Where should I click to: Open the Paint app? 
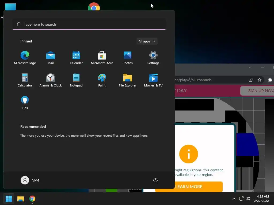click(x=102, y=80)
